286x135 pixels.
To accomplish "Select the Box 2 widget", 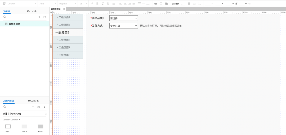I will point(24,128).
